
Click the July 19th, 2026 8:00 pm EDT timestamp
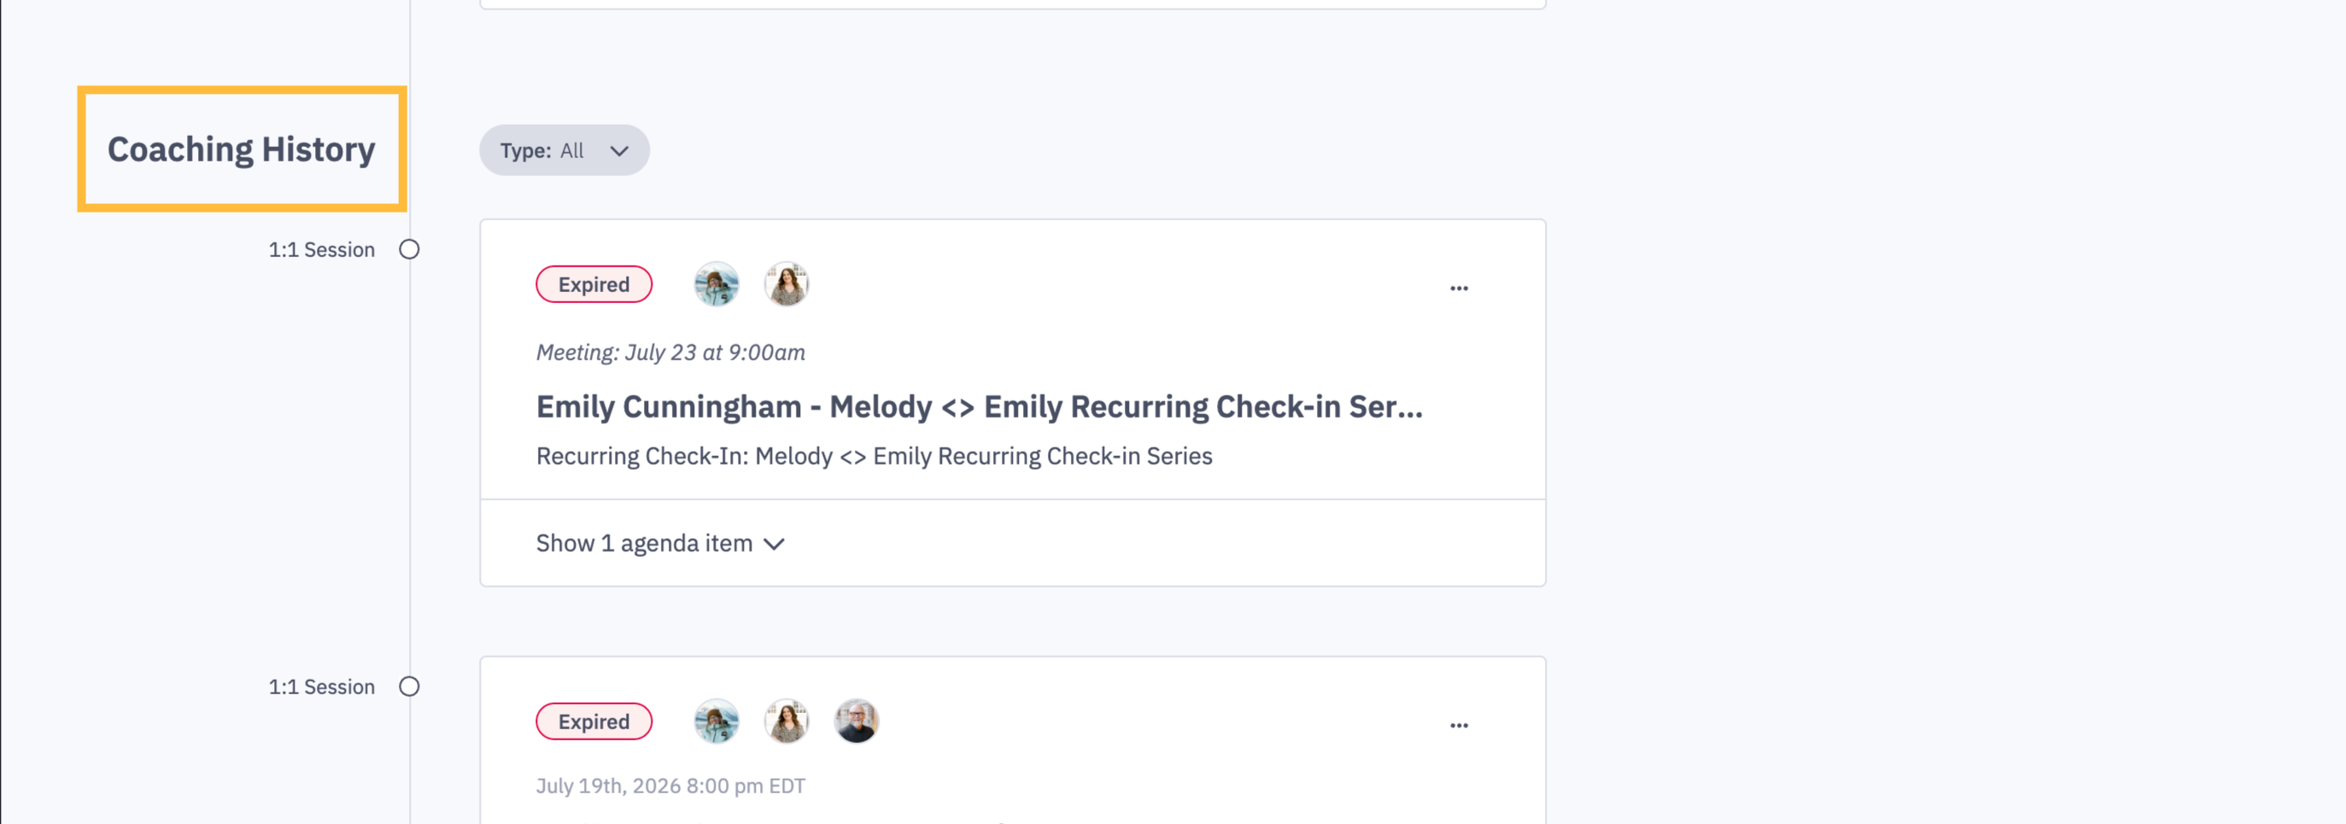670,786
